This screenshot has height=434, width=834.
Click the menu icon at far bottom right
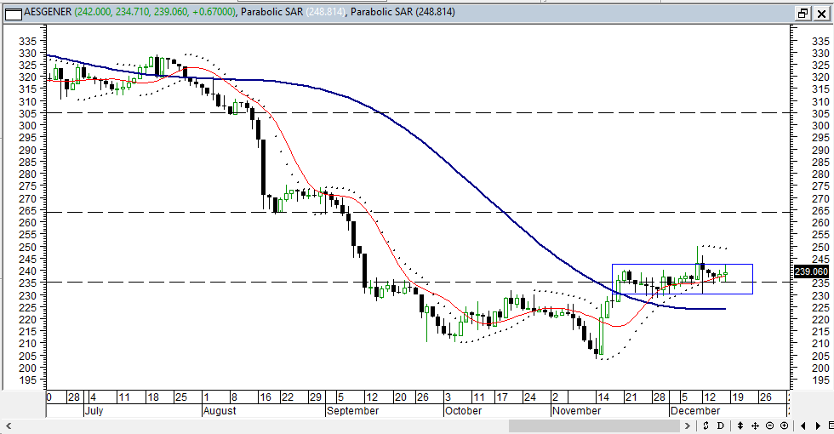[831, 425]
